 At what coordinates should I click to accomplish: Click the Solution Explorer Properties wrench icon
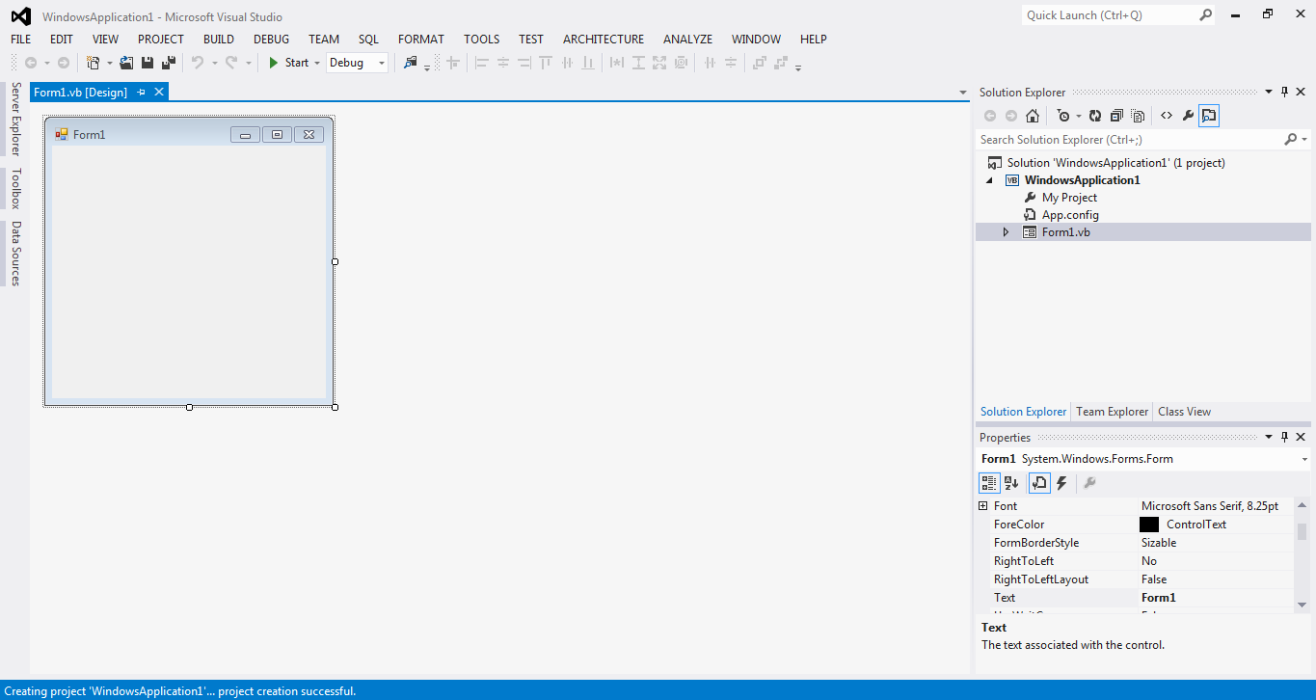click(1188, 116)
